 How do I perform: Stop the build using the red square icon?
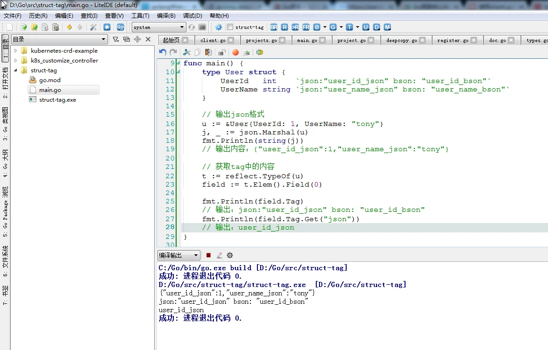(x=208, y=255)
